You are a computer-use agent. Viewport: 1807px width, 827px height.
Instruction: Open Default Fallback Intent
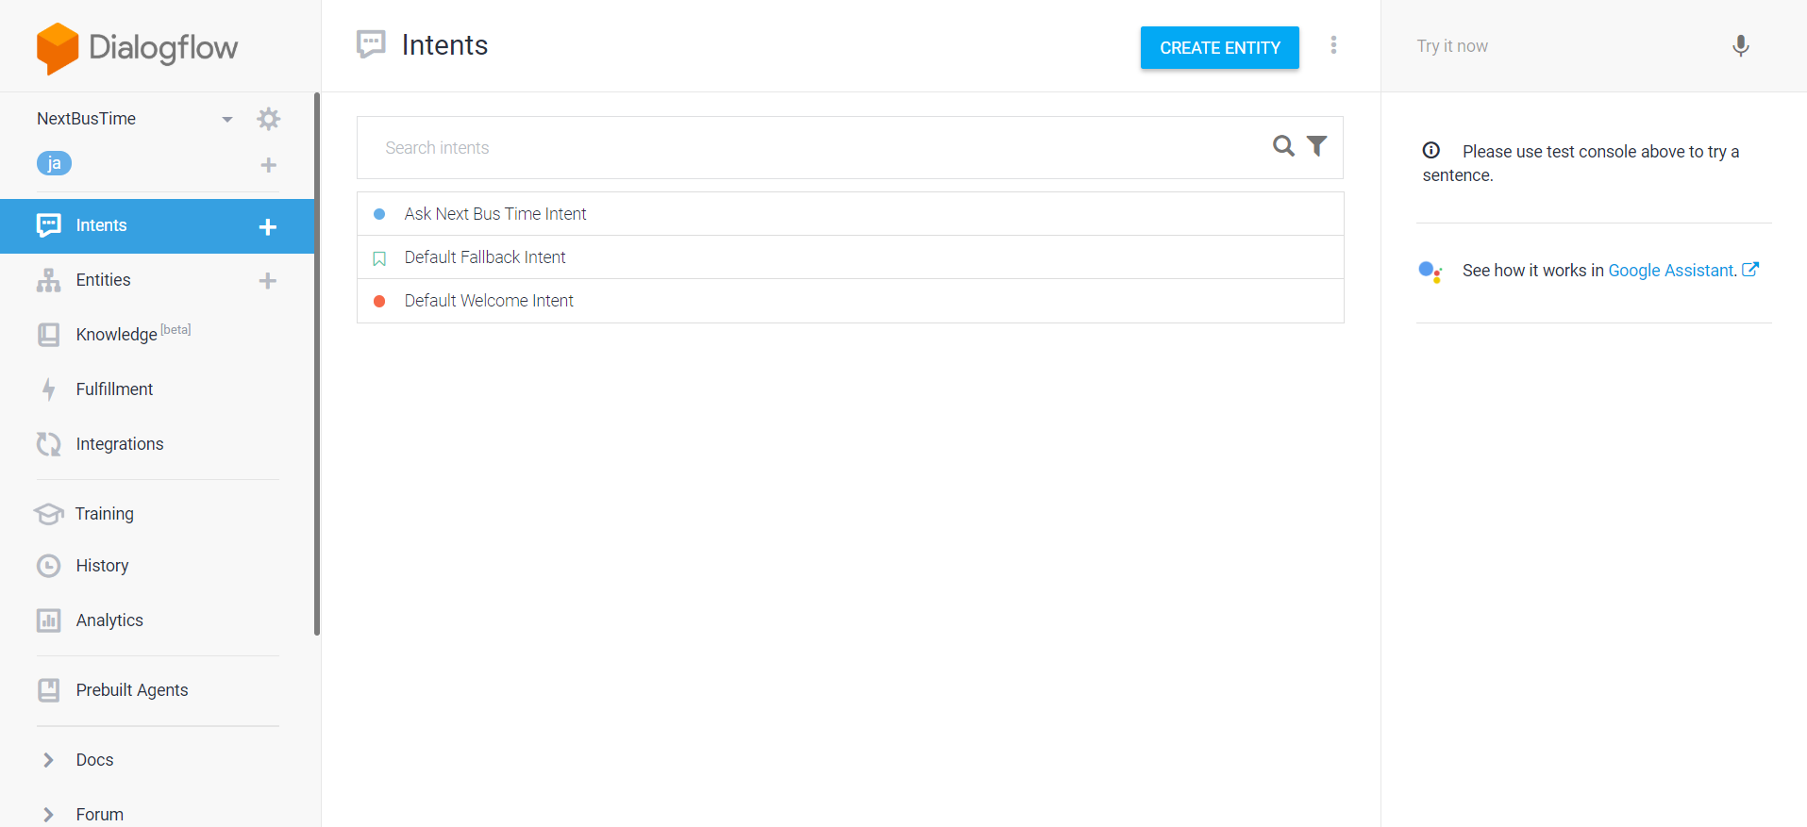(850, 257)
